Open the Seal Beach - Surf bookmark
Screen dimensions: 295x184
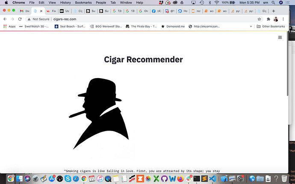pyautogui.click(x=70, y=26)
